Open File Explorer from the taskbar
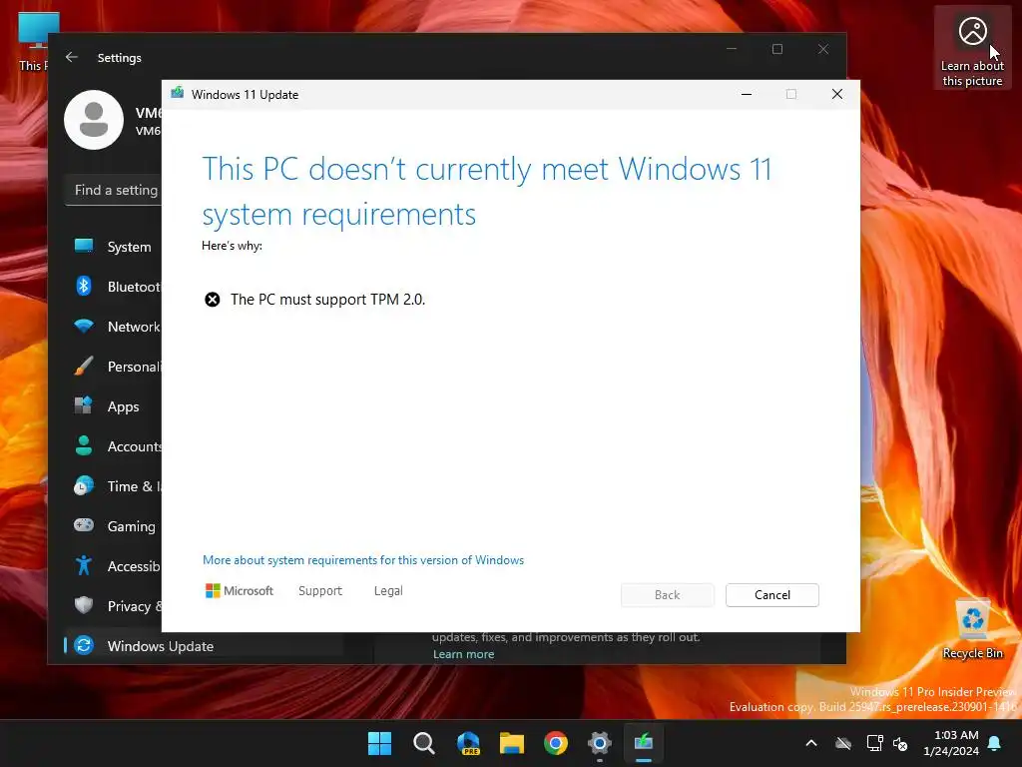The width and height of the screenshot is (1022, 767). coord(512,743)
